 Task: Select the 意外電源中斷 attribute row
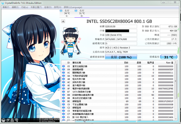[118, 85]
